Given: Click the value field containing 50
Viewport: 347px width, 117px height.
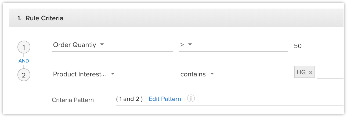Looking at the screenshot, I should tap(319, 46).
